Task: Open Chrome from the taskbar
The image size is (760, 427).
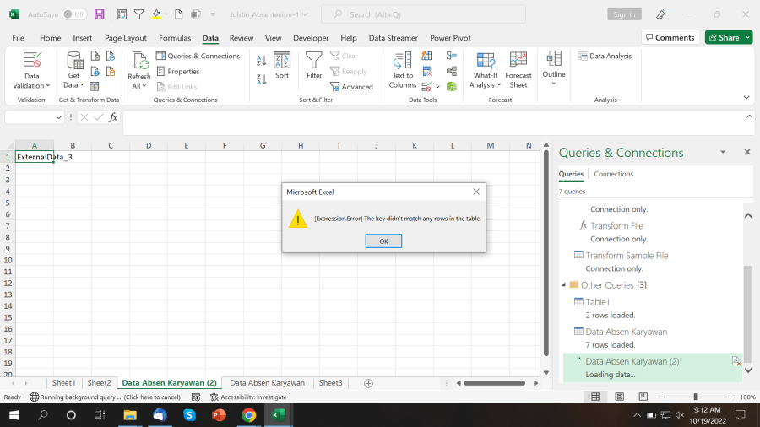Action: coord(248,415)
